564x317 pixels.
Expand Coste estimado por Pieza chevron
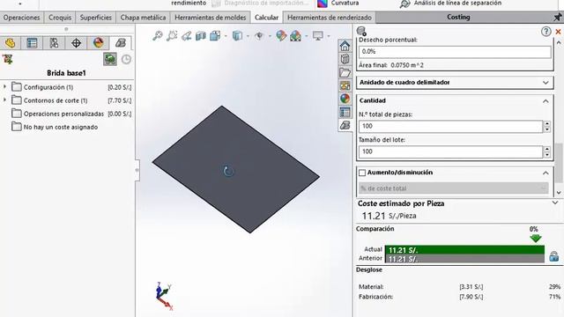(x=555, y=203)
